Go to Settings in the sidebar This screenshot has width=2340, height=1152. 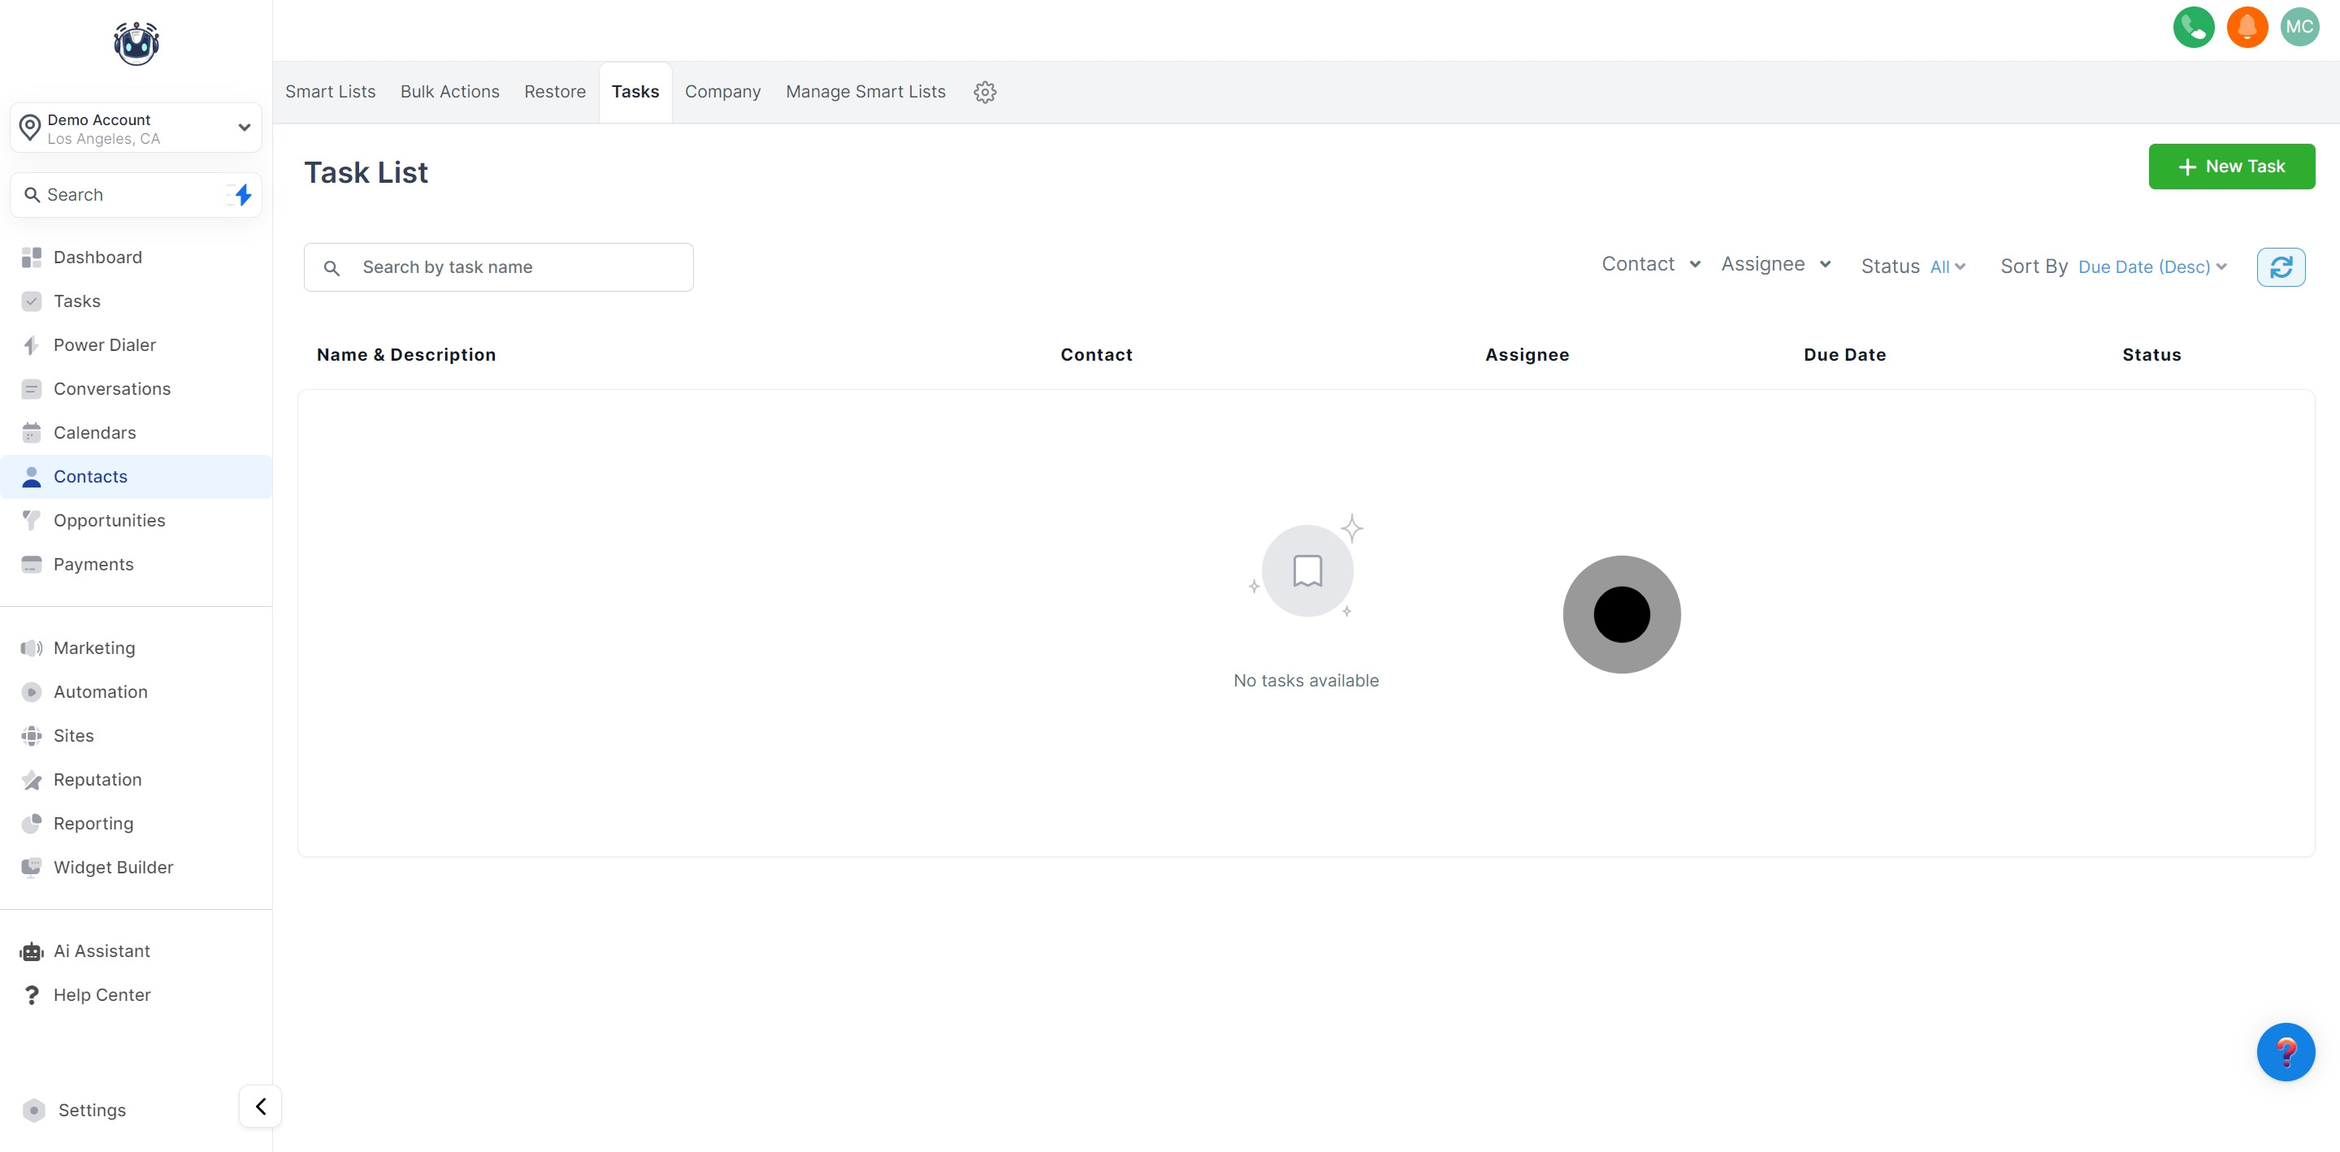tap(91, 1109)
